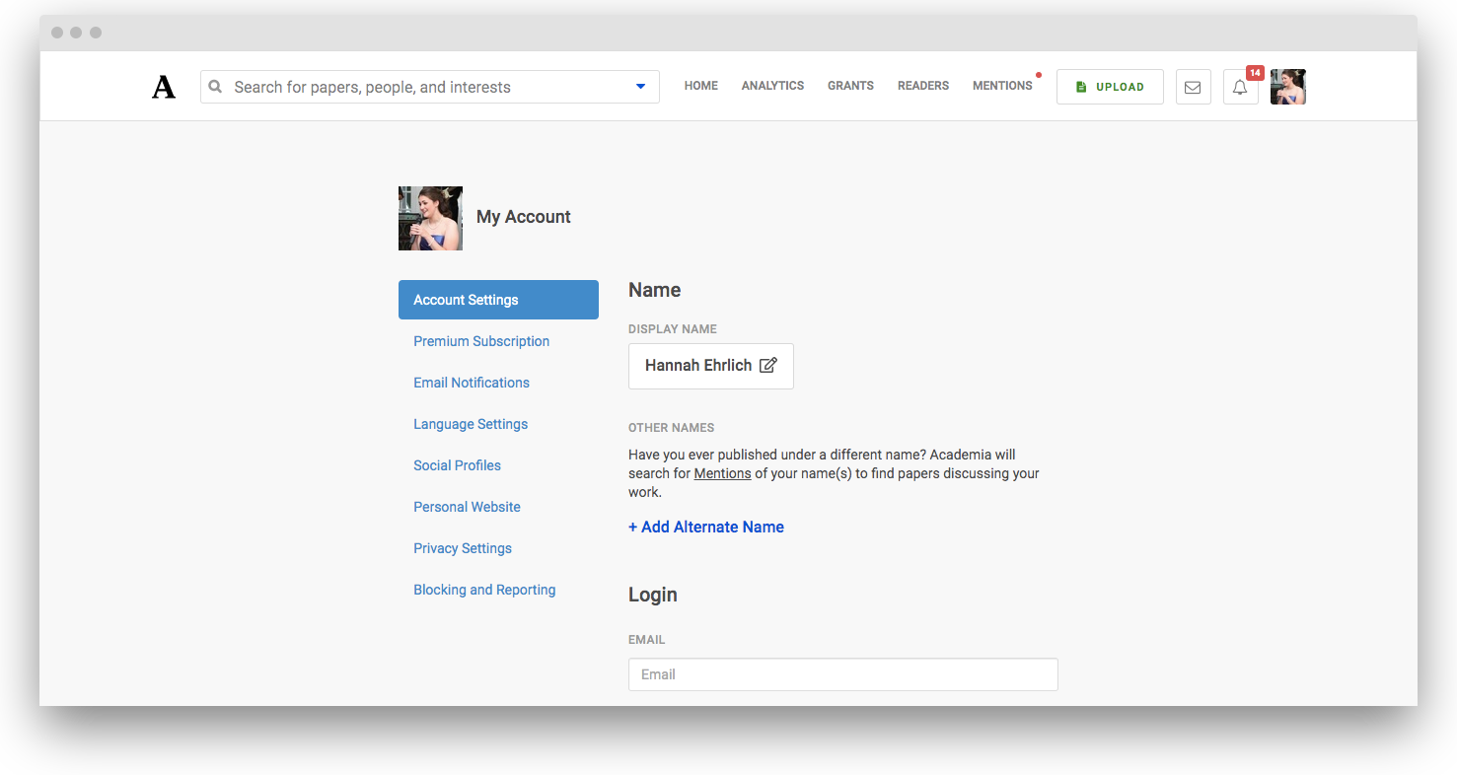Click the search magnifier icon
The height and width of the screenshot is (775, 1457).
(215, 87)
